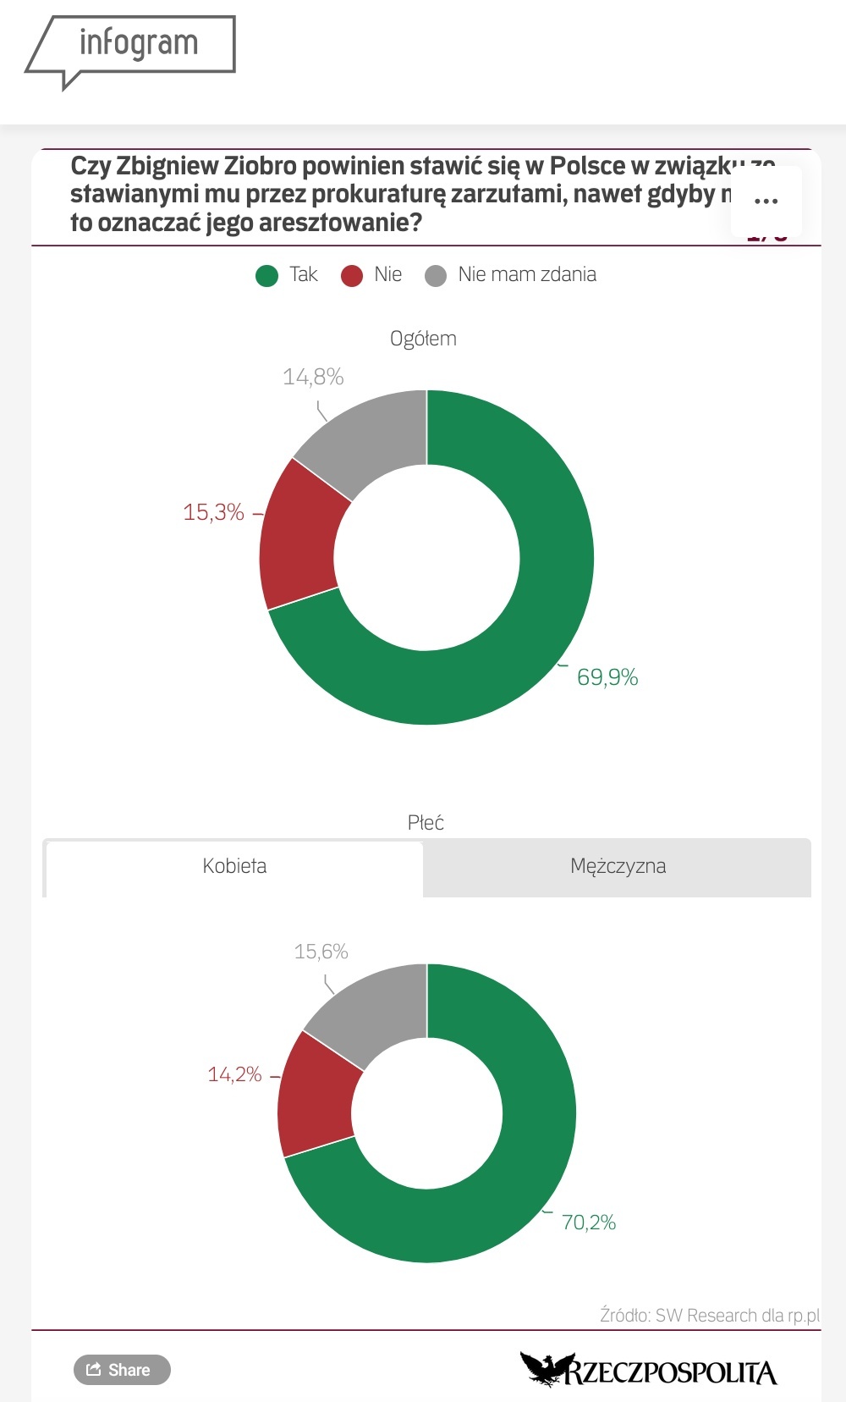Click the Źródło: SW Research source text
The height and width of the screenshot is (1402, 846).
709,1315
